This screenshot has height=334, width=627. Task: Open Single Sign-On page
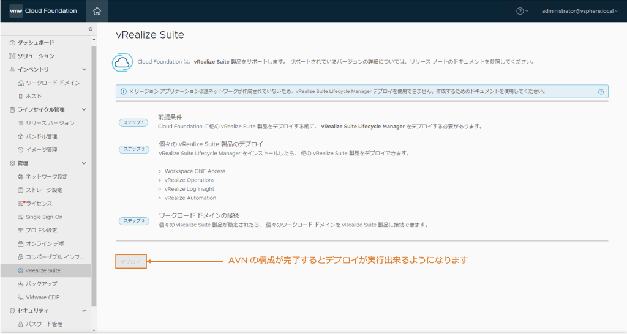44,217
